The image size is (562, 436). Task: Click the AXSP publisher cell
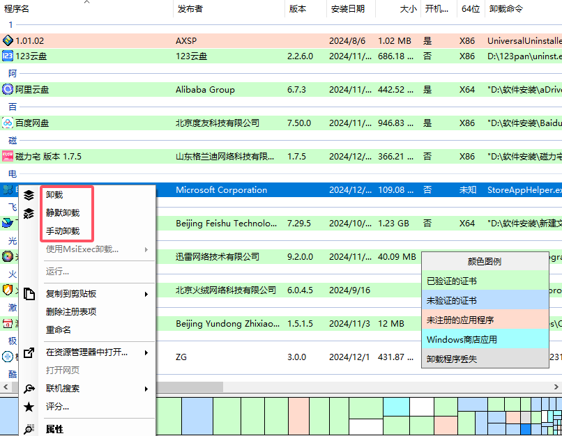click(186, 41)
